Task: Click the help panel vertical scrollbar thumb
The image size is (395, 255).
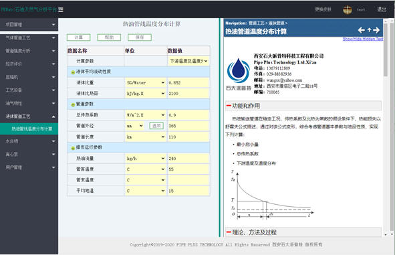Action: (x=386, y=50)
